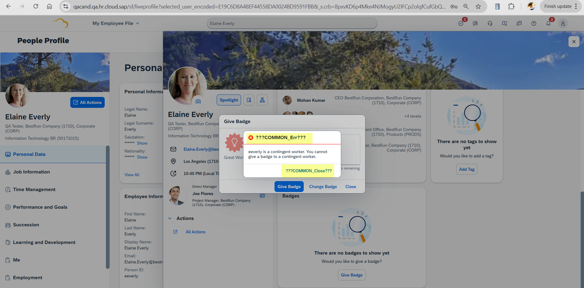This screenshot has width=584, height=288.
Task: Select the Personal Data tab
Action: [53, 154]
